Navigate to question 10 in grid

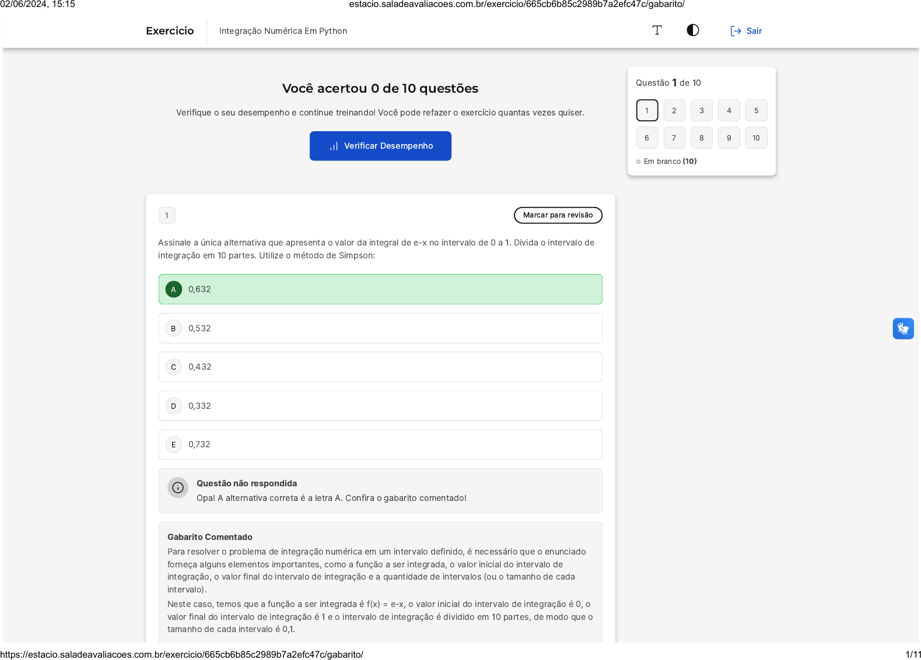tap(756, 138)
